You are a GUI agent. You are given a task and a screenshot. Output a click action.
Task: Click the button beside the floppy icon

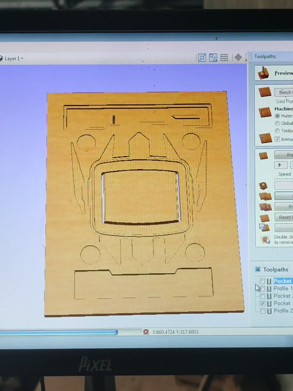(284, 228)
